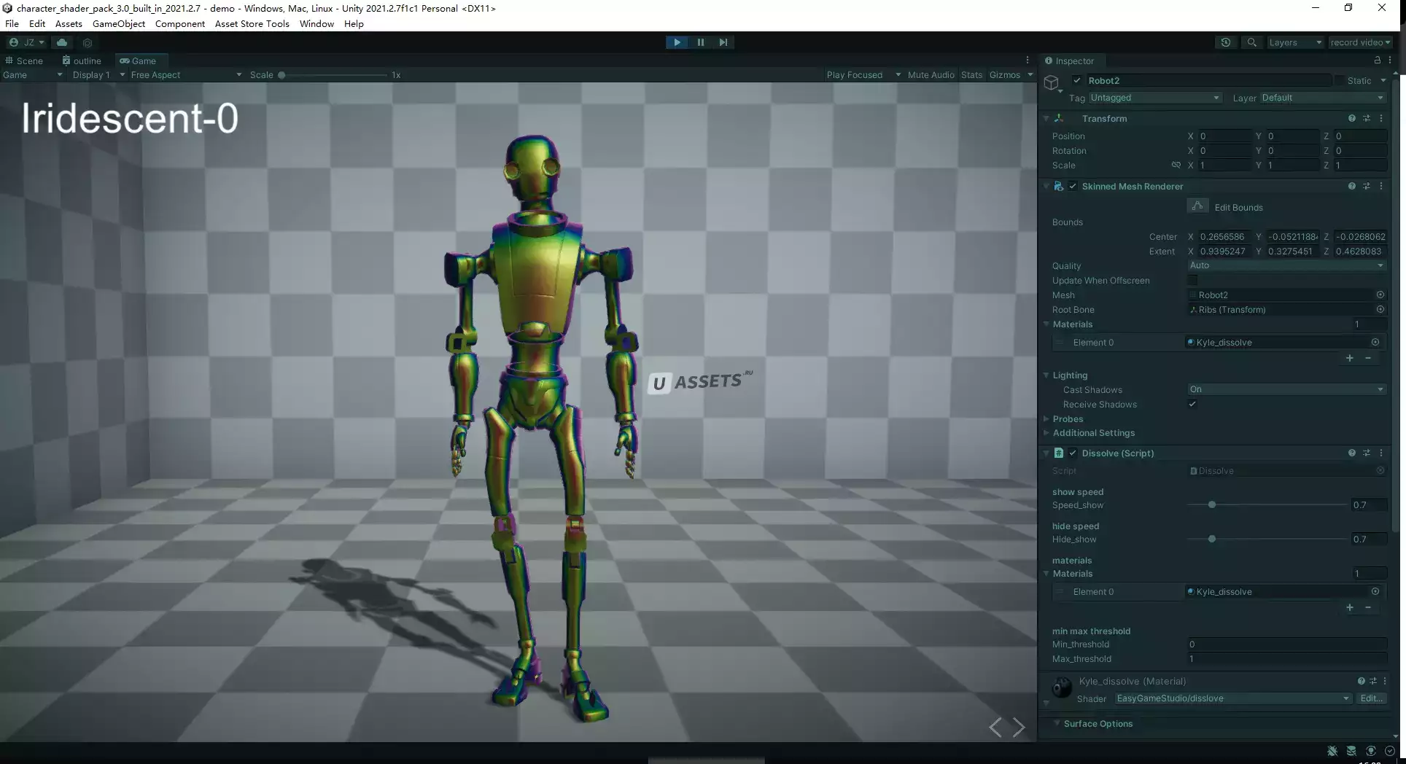Click the search magnifier icon
The image size is (1406, 764).
point(1251,42)
